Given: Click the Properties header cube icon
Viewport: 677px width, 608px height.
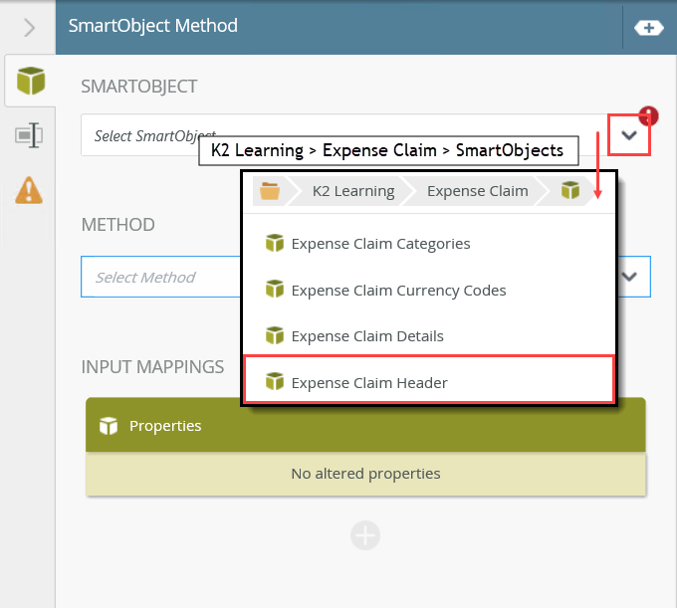Looking at the screenshot, I should (109, 426).
